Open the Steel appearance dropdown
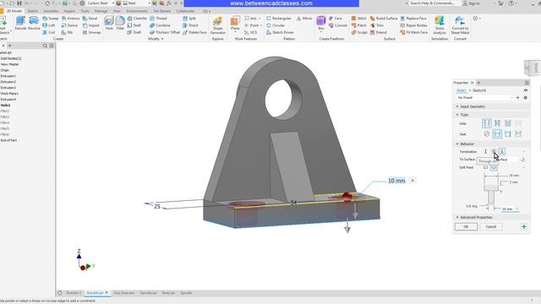541x304 pixels. 137,3
